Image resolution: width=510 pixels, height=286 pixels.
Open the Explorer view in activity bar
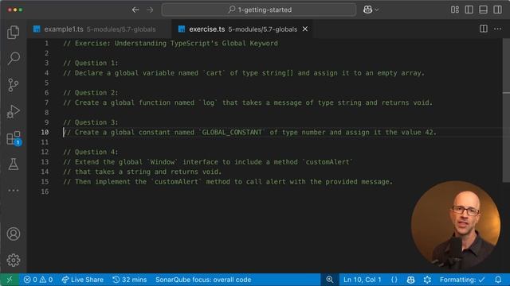tap(14, 32)
